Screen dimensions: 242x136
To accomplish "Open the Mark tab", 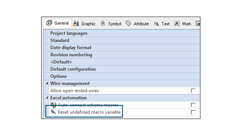I will (x=183, y=23).
